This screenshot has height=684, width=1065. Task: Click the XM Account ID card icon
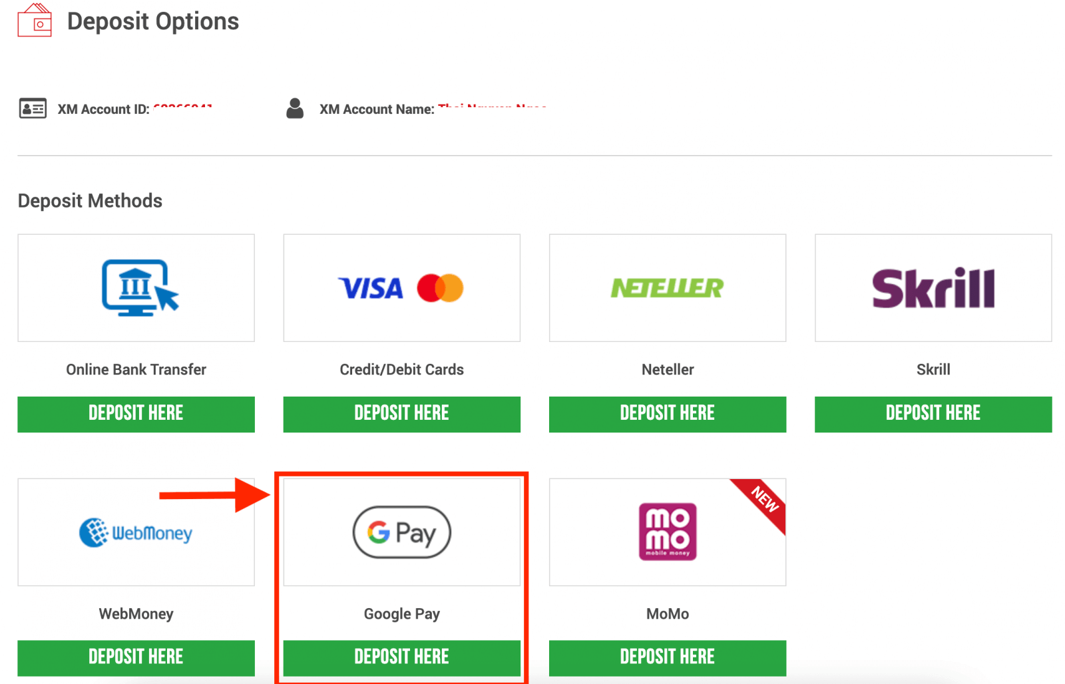coord(32,108)
